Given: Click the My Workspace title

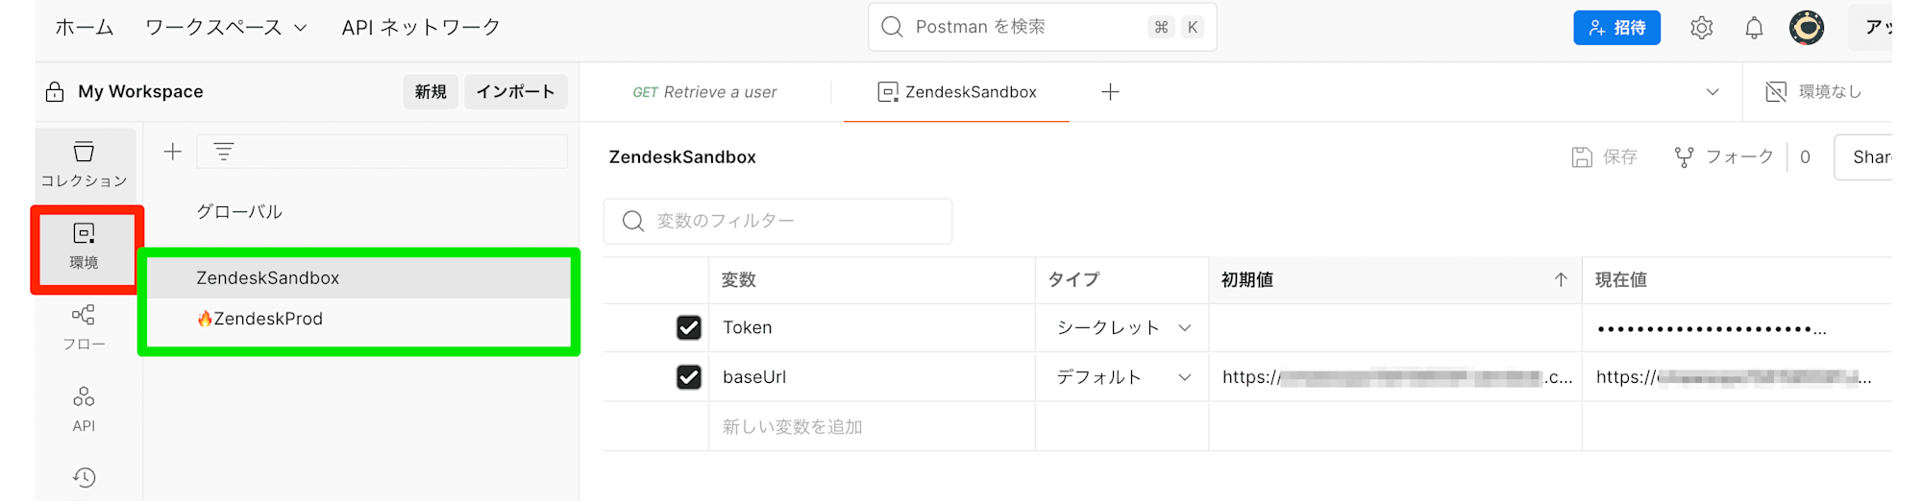Looking at the screenshot, I should [140, 92].
